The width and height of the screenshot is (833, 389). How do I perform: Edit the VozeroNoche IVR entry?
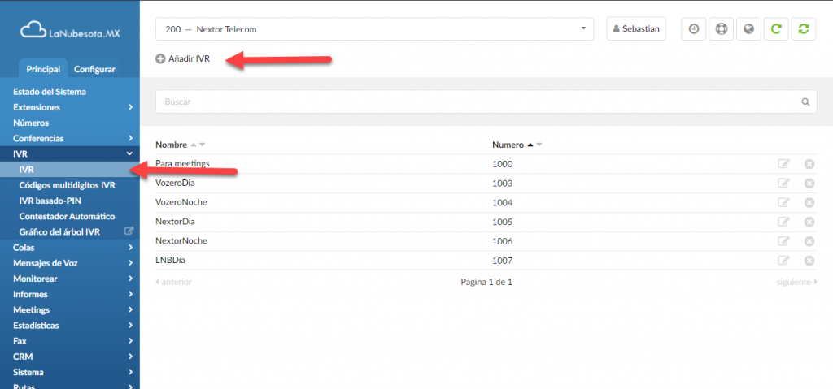tap(783, 203)
